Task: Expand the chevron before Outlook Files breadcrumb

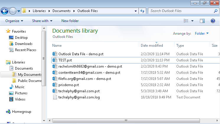Action: [74, 11]
